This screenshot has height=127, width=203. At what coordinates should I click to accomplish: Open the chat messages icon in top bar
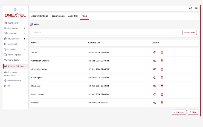(x=191, y=8)
